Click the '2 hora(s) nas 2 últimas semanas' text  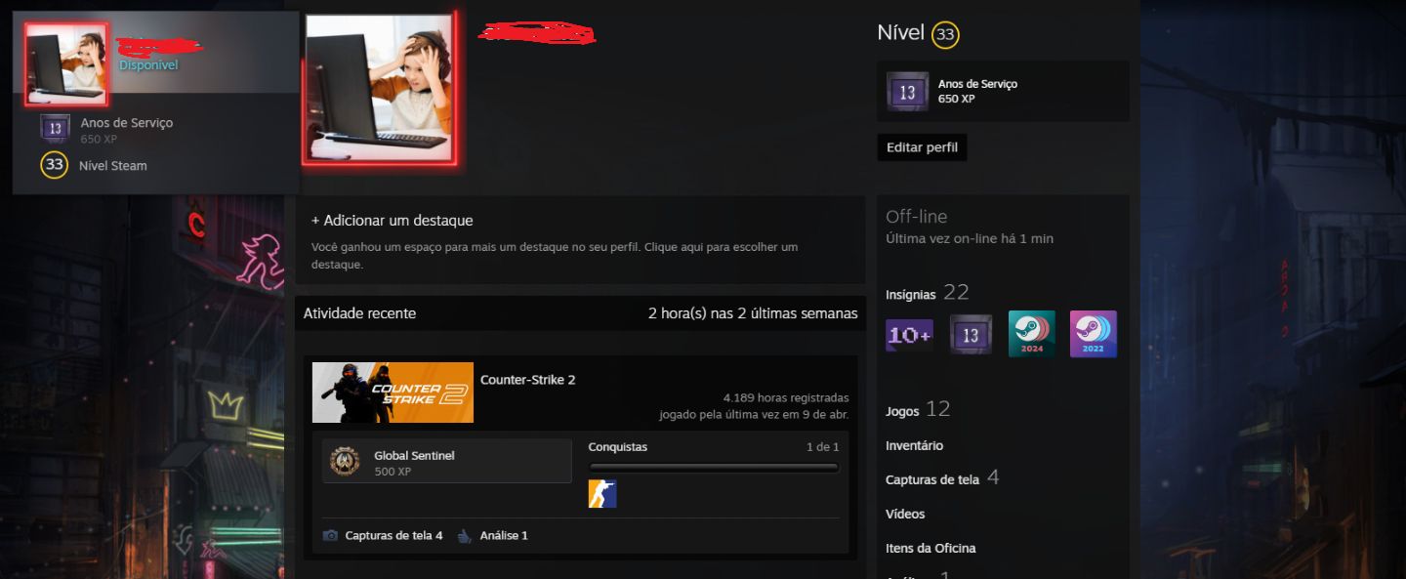(753, 313)
